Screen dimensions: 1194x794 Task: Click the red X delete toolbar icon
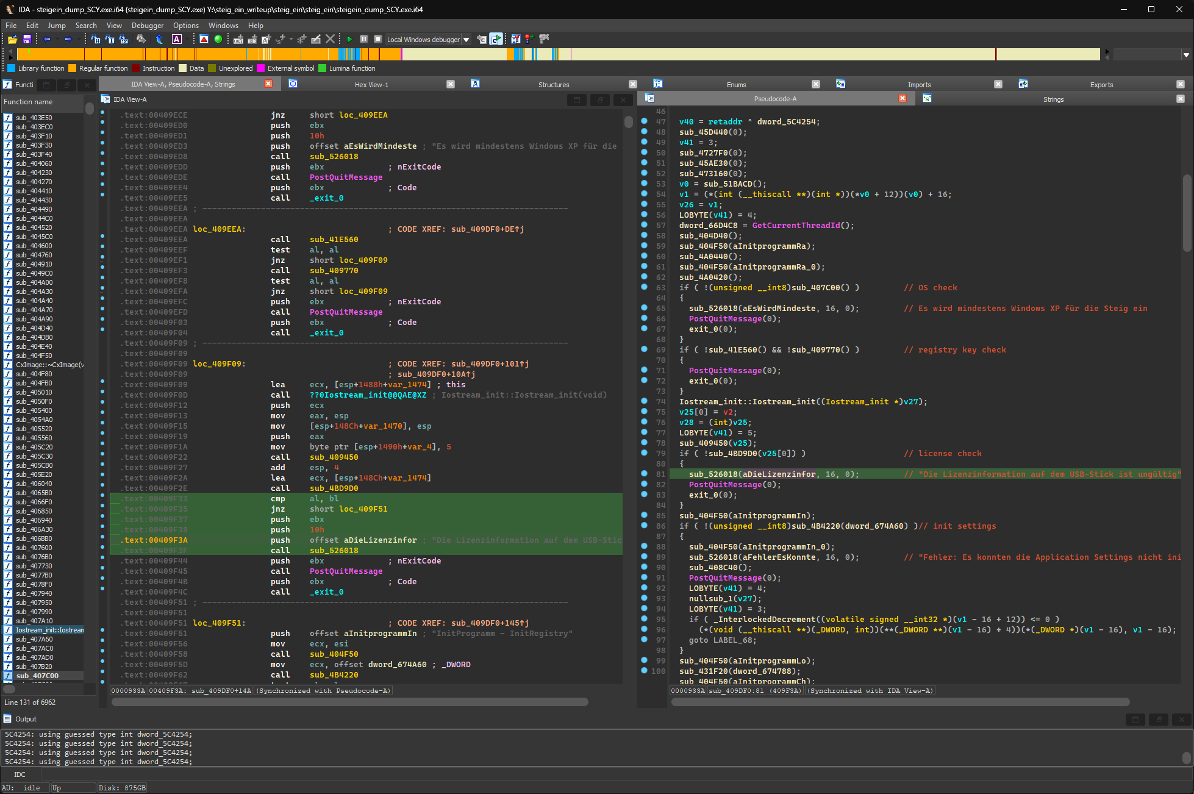[330, 39]
